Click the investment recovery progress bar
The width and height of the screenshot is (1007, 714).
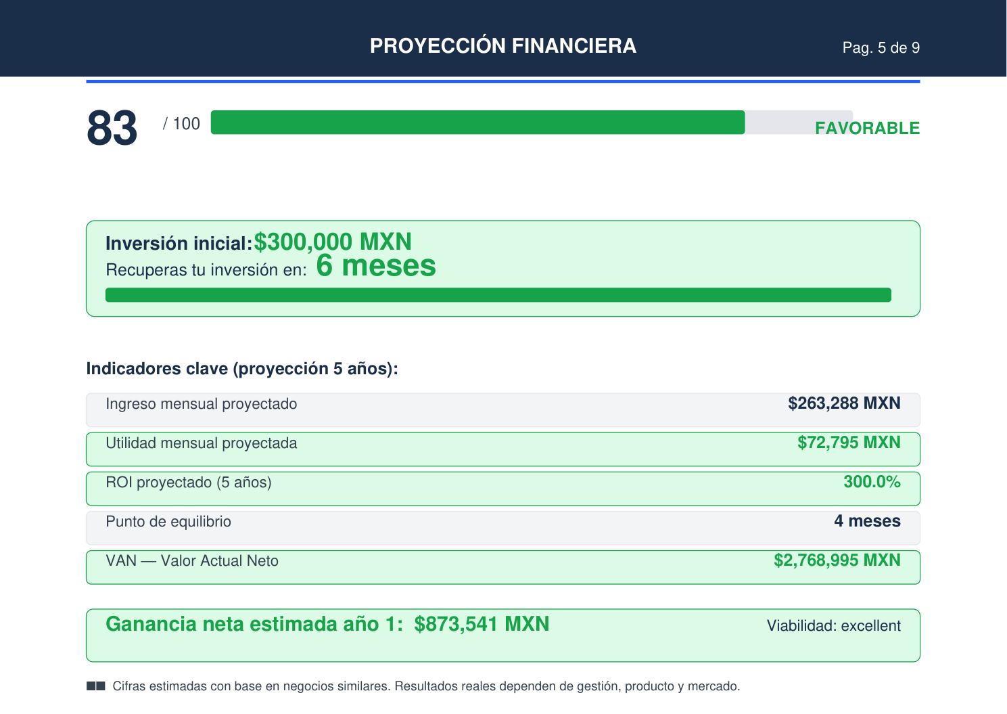(x=498, y=295)
